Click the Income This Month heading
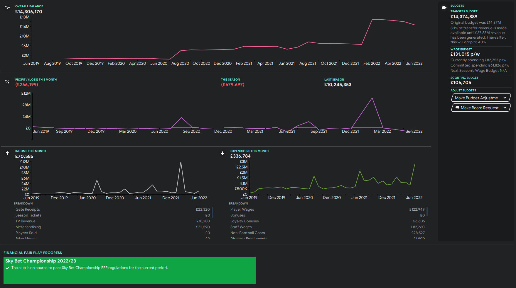 tap(31, 151)
